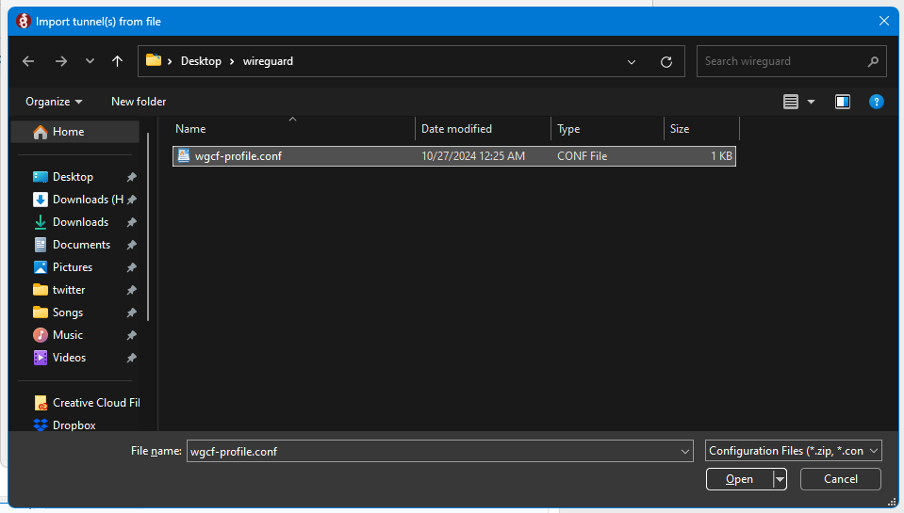
Task: Create a New folder
Action: point(139,102)
